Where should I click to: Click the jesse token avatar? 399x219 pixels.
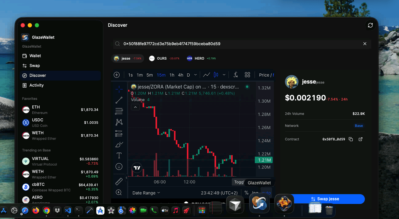click(291, 82)
